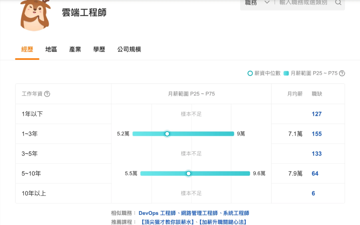Click median marker on 5~10年 salary bar
Screen dimensions: 360x225
pos(188,173)
